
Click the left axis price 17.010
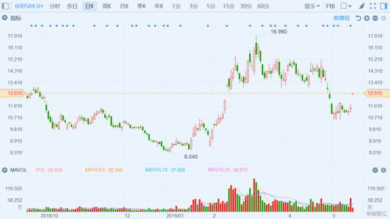[15, 36]
